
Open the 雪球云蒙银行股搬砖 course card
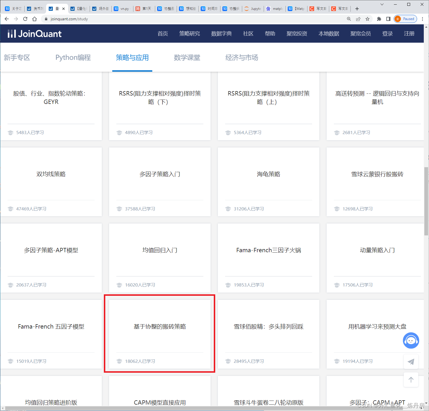pyautogui.click(x=375, y=182)
